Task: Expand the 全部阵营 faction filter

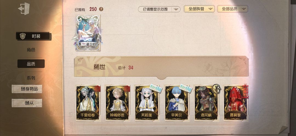Action: 199,9
